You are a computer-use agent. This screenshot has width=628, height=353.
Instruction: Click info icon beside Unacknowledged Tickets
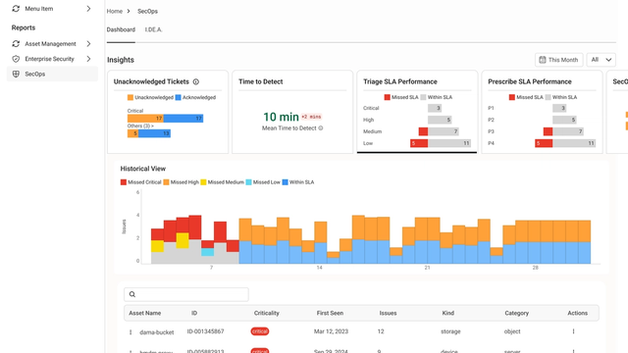pos(196,81)
